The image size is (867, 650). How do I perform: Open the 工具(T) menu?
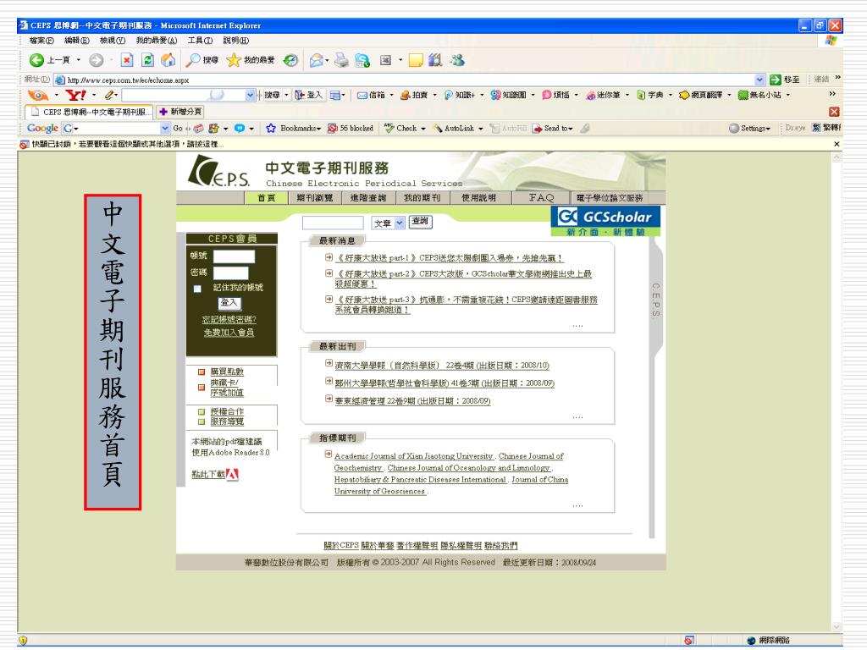200,41
